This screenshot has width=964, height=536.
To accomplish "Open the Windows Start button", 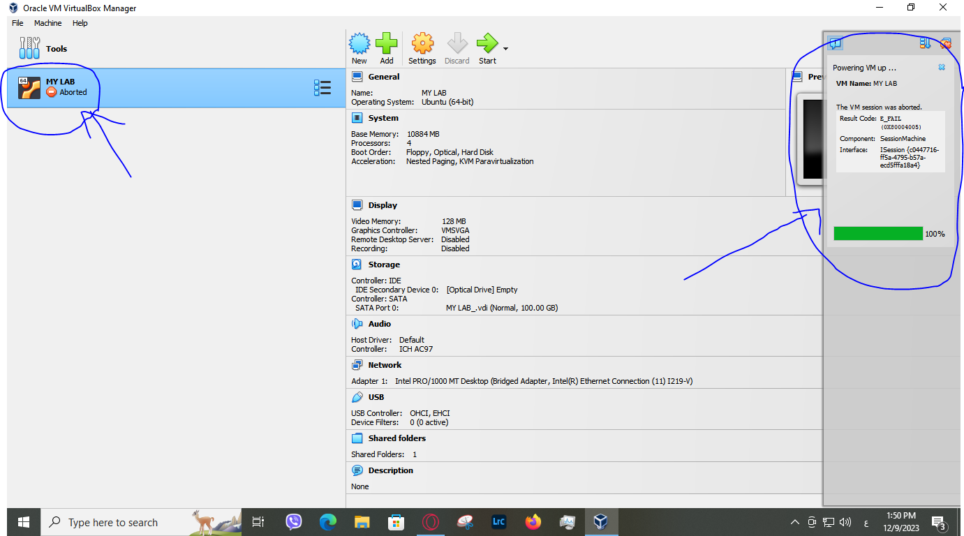I will [23, 522].
